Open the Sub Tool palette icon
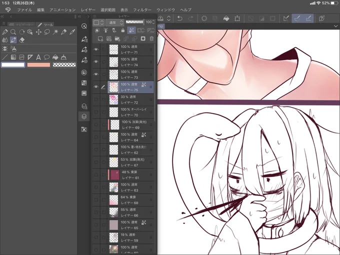The image size is (340, 255). point(84,39)
